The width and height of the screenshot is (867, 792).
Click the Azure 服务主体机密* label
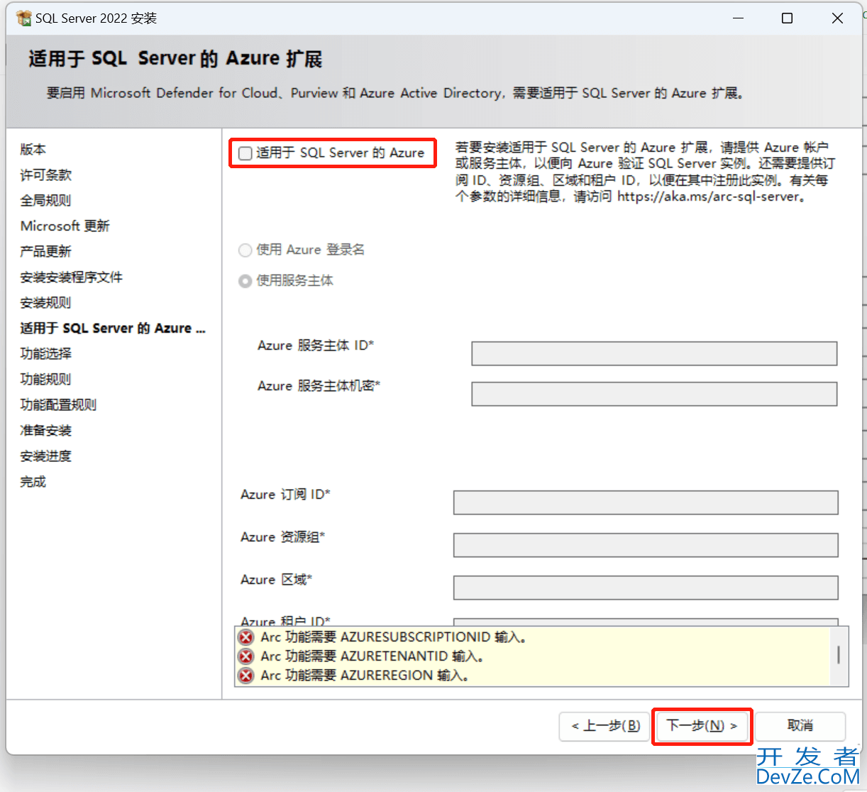[x=319, y=386]
